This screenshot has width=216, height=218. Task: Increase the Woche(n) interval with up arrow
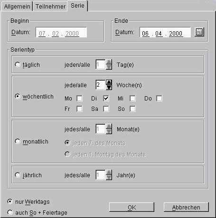click(x=109, y=82)
